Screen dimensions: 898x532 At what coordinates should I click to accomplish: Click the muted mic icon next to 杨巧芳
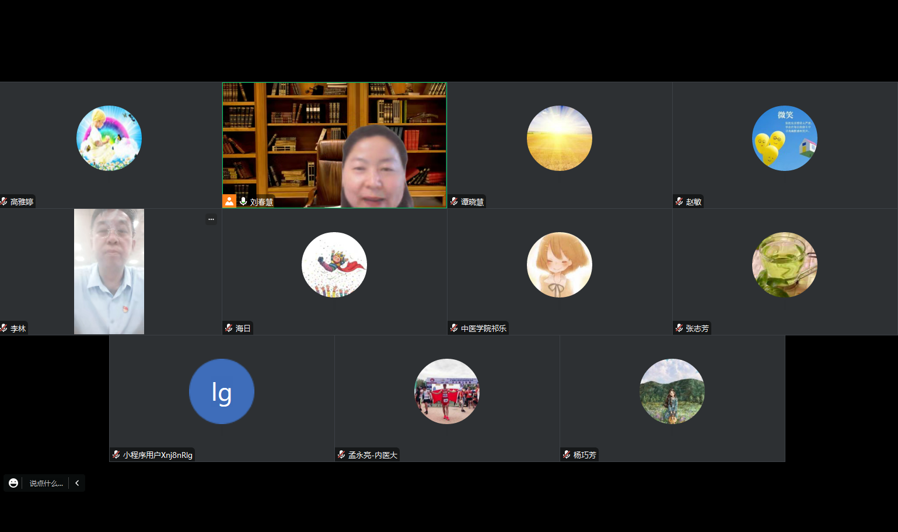coord(567,454)
